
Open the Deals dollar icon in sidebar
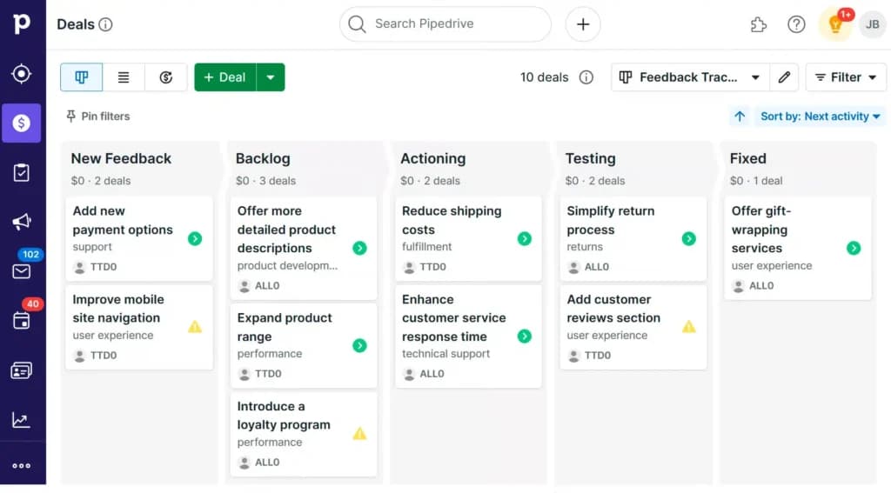click(x=22, y=123)
